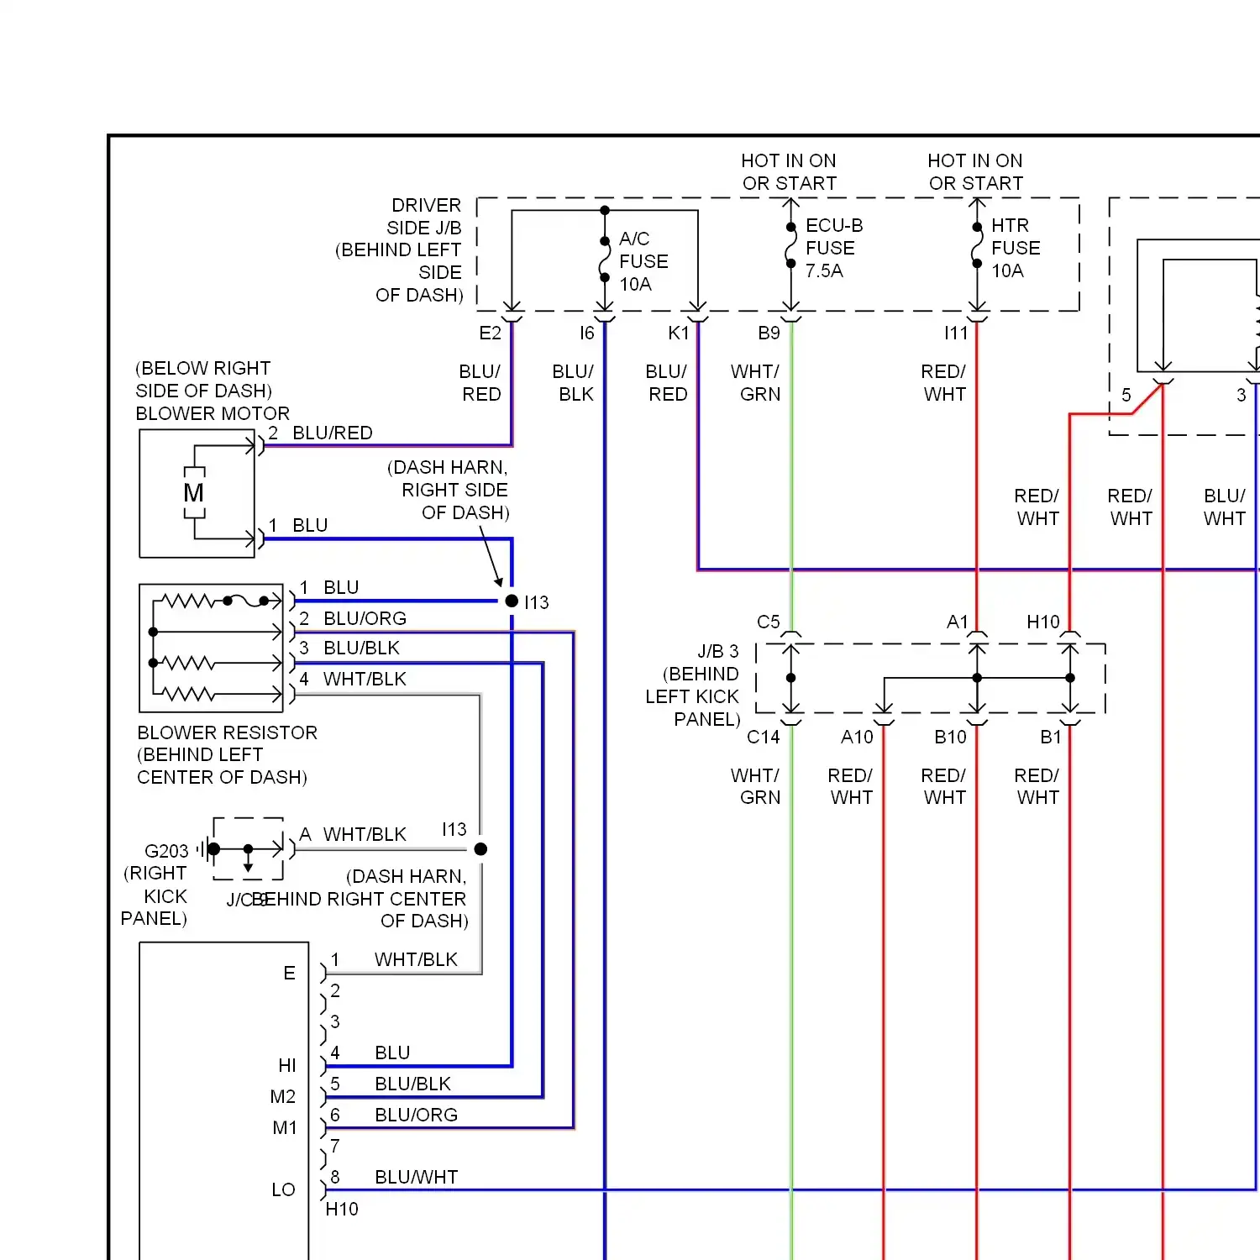This screenshot has width=1260, height=1260.
Task: Click the J/B 3 BEHIND LEFT KICK PANEL label
Action: point(693,685)
